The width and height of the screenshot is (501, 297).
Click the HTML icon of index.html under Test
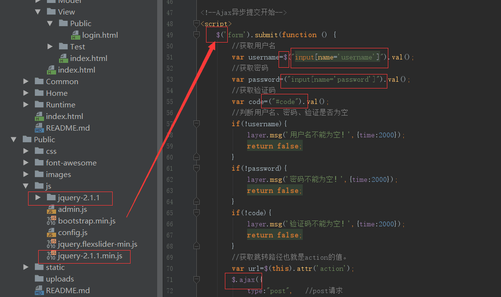pos(63,58)
